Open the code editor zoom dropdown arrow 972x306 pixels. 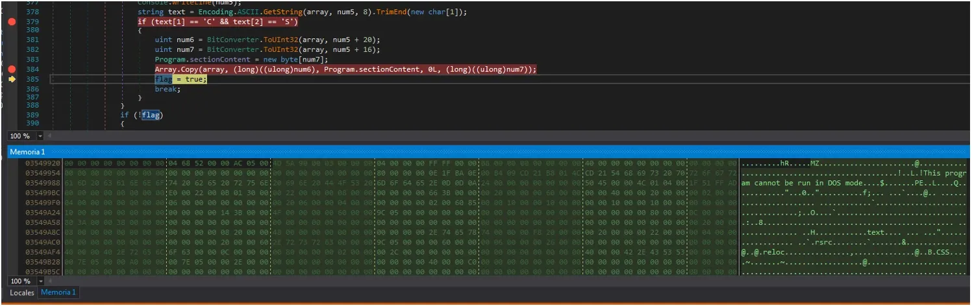[40, 136]
